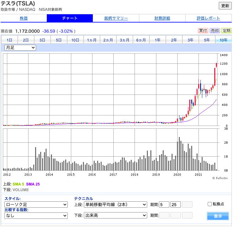Click the -3.02% change value
The image size is (233, 228).
click(66, 31)
